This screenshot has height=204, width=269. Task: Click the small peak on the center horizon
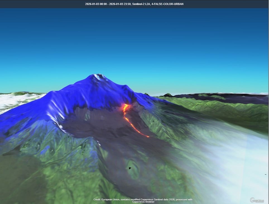(167, 95)
